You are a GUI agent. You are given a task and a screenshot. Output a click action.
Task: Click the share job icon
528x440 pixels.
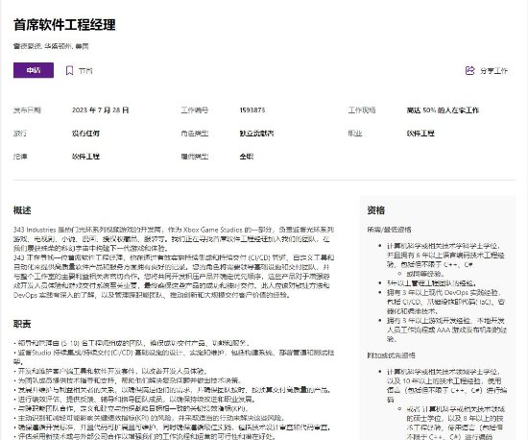click(x=469, y=70)
